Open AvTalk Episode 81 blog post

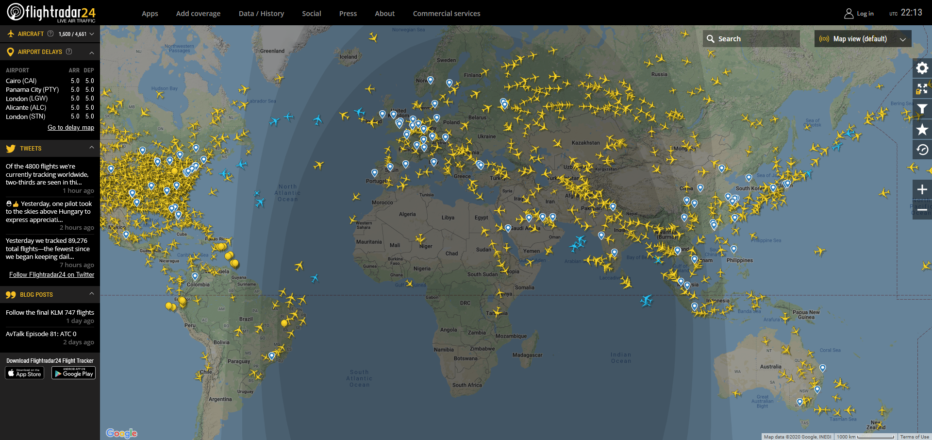pyautogui.click(x=41, y=334)
